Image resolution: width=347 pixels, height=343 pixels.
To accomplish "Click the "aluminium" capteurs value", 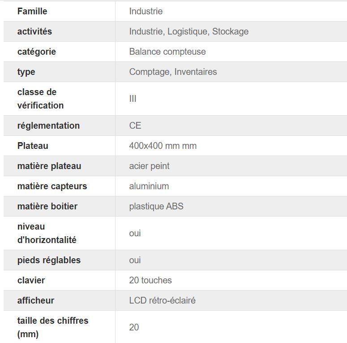I will click(x=149, y=186).
